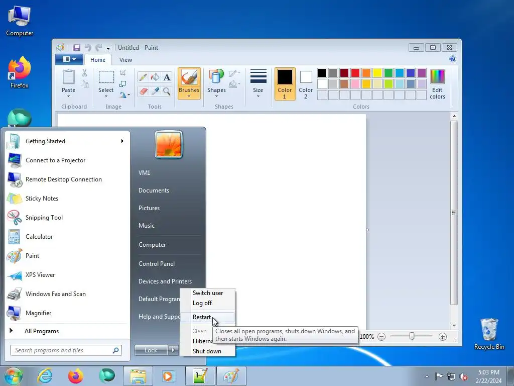This screenshot has width=514, height=386.
Task: Click the Copy icon in Clipboard group
Action: click(x=84, y=84)
